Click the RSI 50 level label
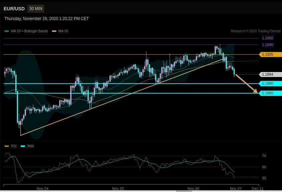Viewport: 282px width, 192px height. coord(264,167)
